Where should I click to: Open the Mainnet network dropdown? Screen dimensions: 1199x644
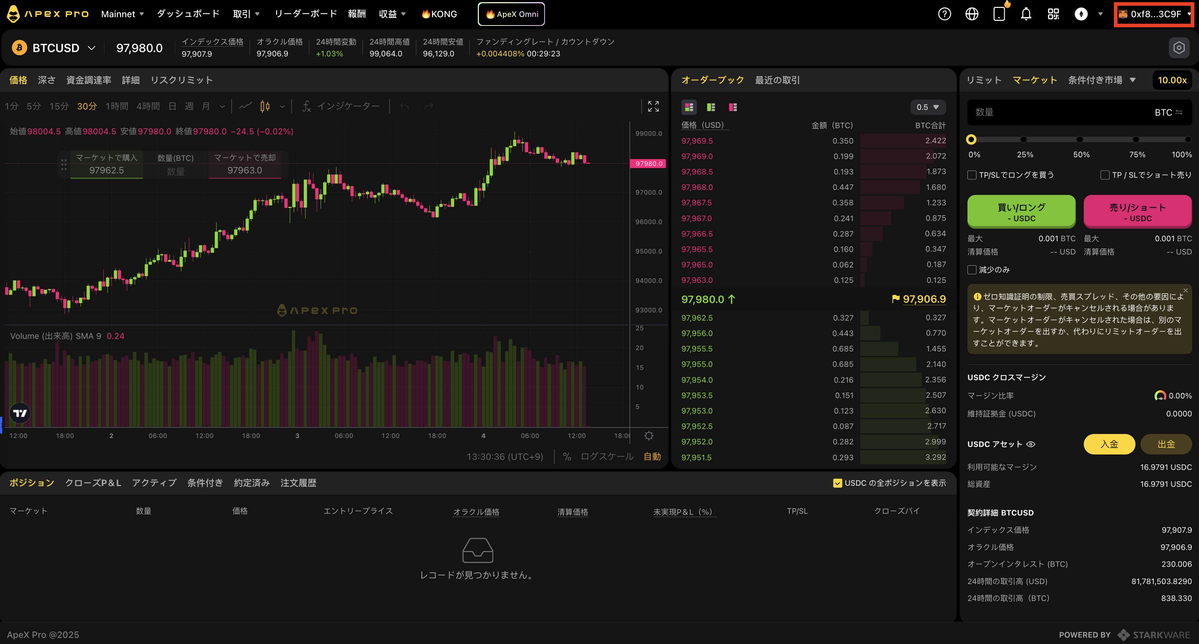click(122, 14)
